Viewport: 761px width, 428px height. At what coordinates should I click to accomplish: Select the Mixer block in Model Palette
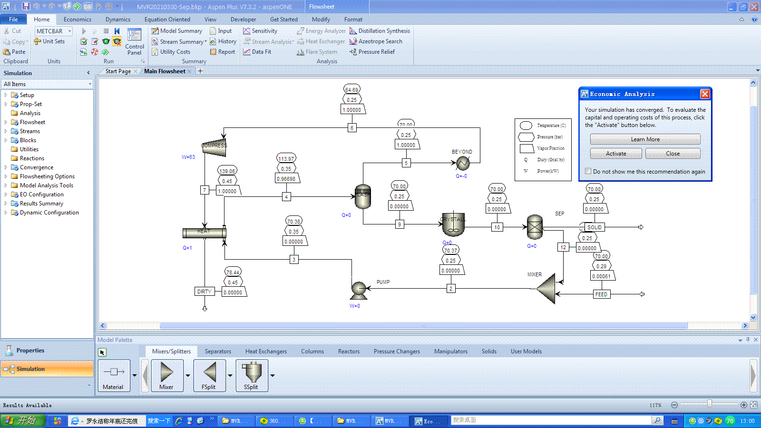click(166, 376)
